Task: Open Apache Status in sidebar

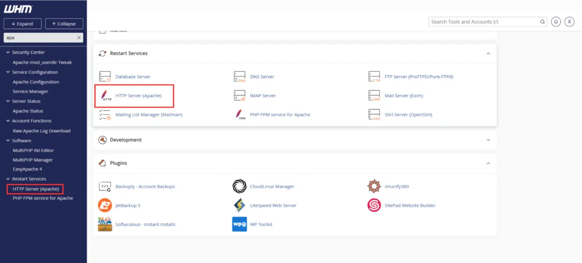Action: (x=28, y=111)
